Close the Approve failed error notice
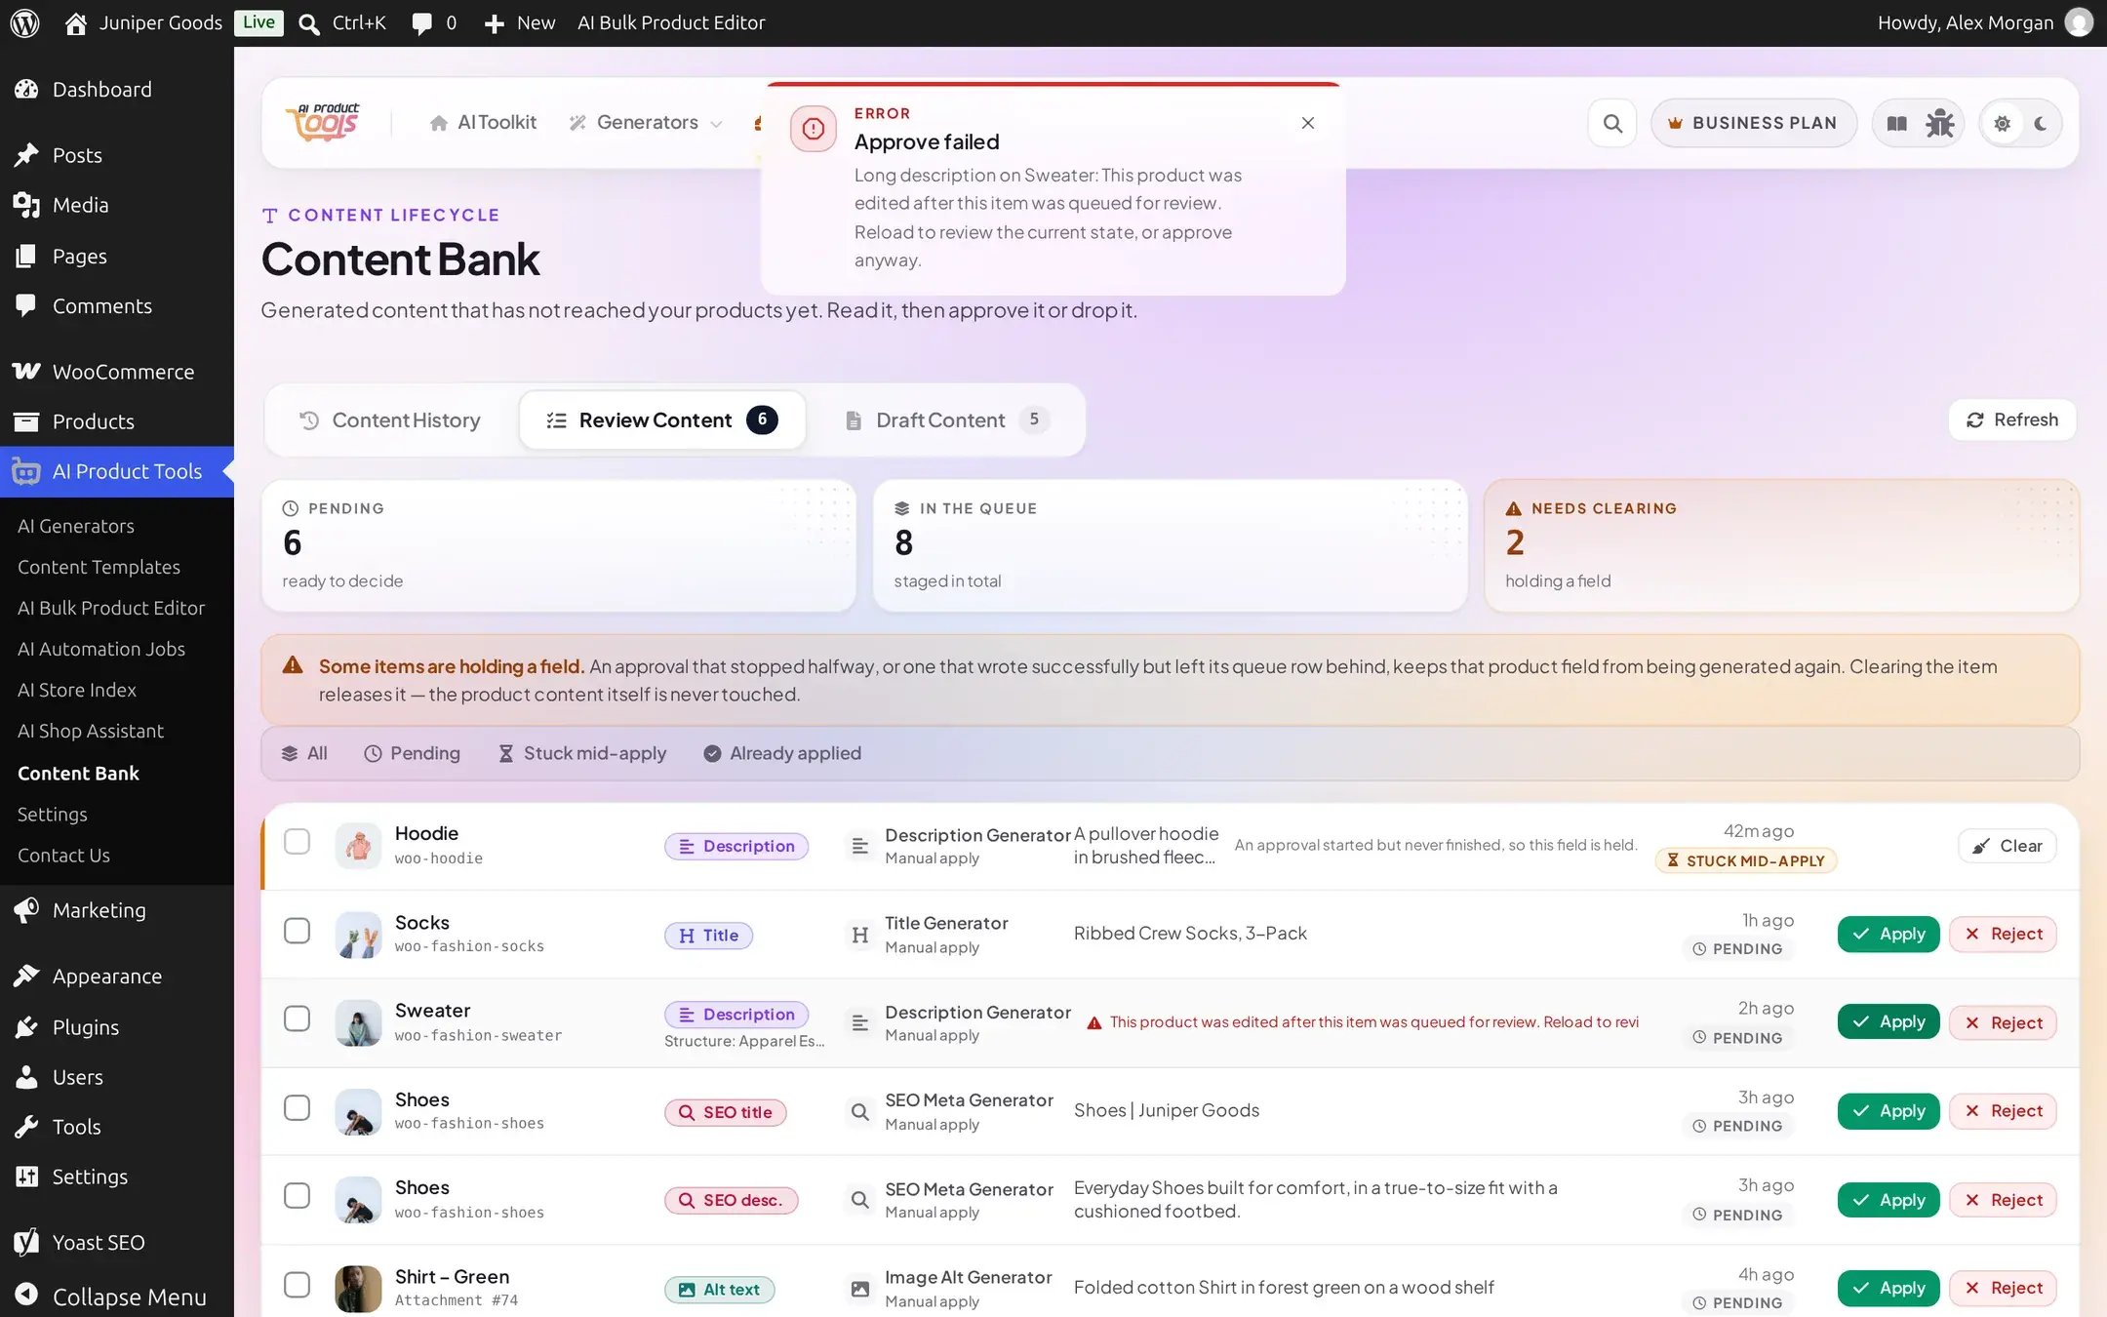 coord(1307,123)
